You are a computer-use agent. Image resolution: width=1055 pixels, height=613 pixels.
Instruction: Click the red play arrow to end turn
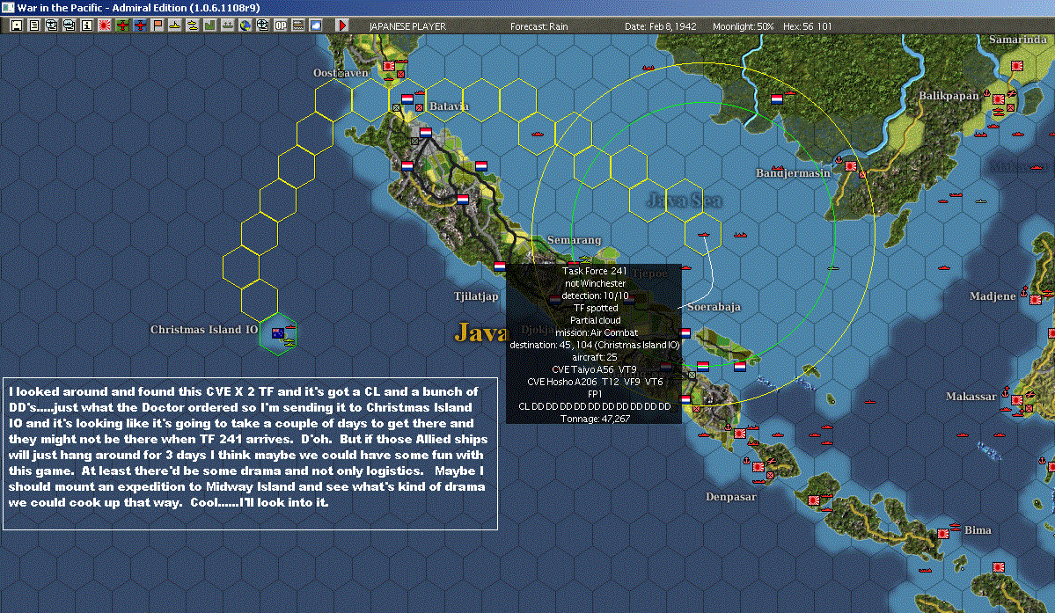[341, 26]
